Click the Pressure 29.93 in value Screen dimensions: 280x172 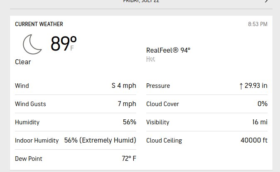click(256, 85)
